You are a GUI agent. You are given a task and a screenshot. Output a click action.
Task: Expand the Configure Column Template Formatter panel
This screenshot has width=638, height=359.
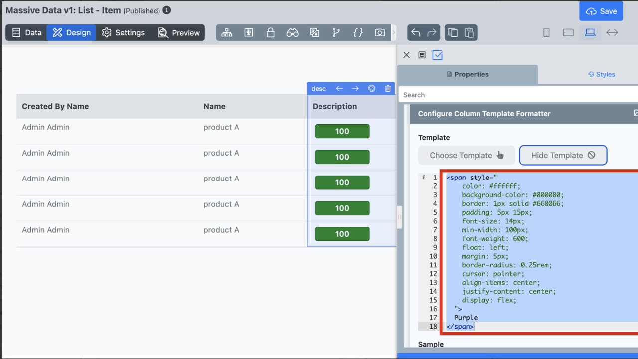click(635, 114)
